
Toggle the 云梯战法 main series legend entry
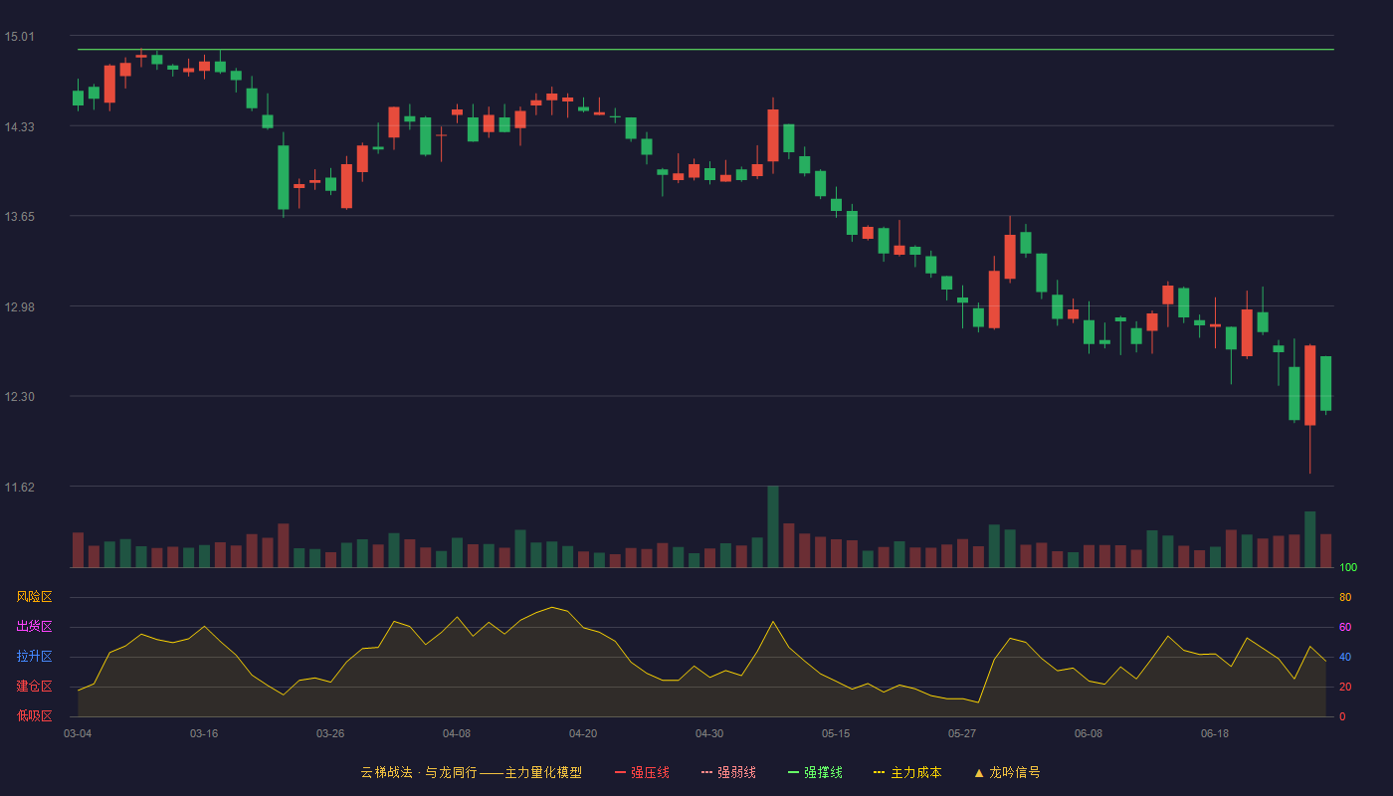pos(471,772)
